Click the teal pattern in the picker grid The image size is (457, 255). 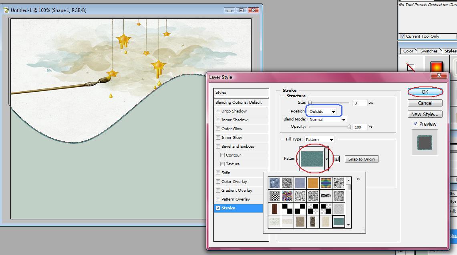[338, 221]
